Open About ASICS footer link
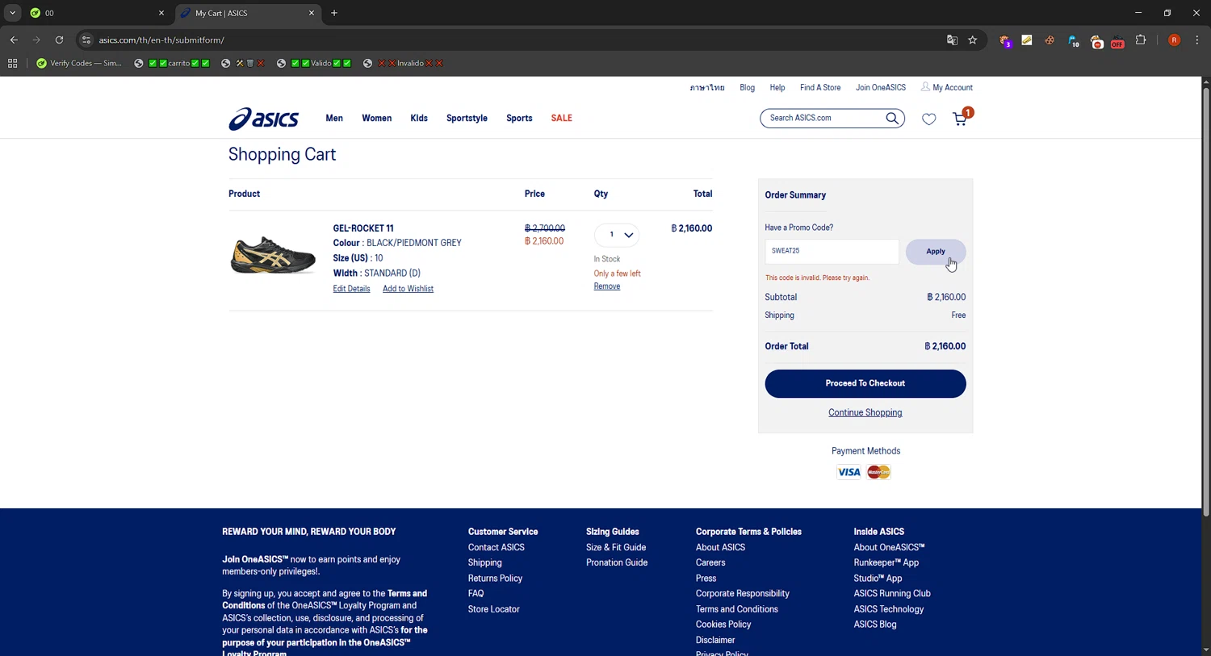 click(x=720, y=548)
